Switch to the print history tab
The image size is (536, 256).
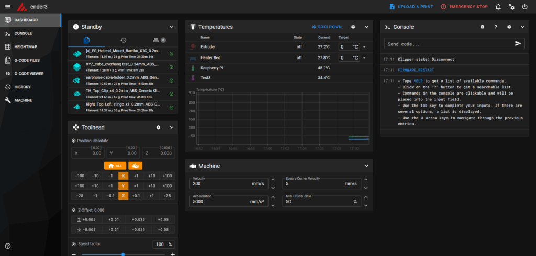pos(123,40)
